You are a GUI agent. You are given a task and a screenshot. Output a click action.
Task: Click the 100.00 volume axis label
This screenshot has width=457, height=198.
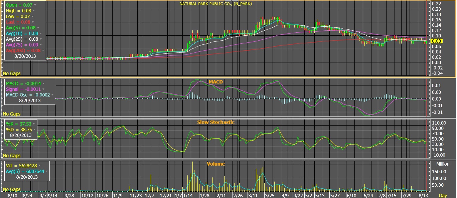[440, 178]
